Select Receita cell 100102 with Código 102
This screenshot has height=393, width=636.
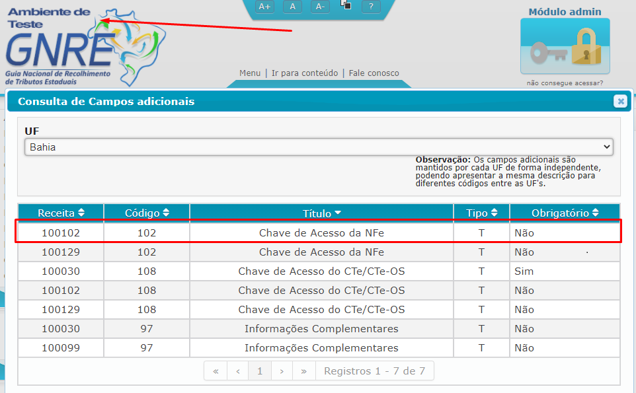click(x=61, y=233)
